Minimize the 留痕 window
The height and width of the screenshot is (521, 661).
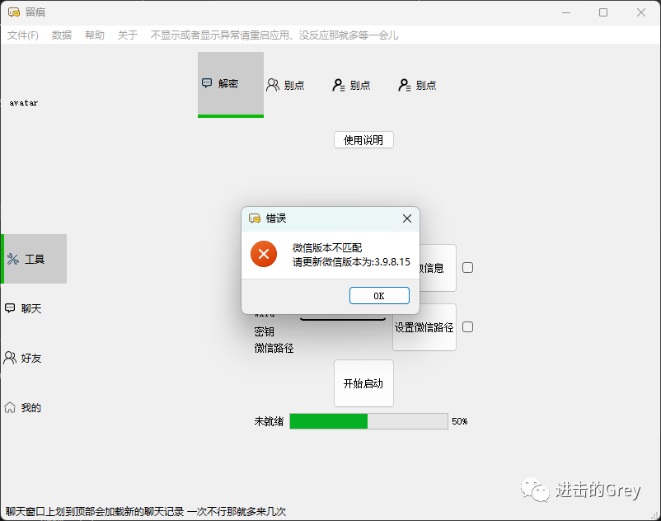[x=566, y=12]
